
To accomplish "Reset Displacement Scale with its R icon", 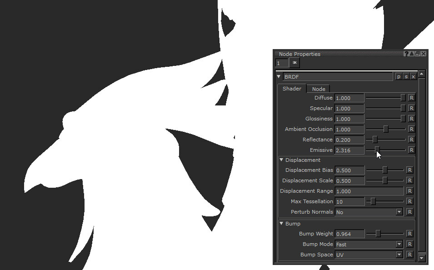I will click(x=410, y=180).
